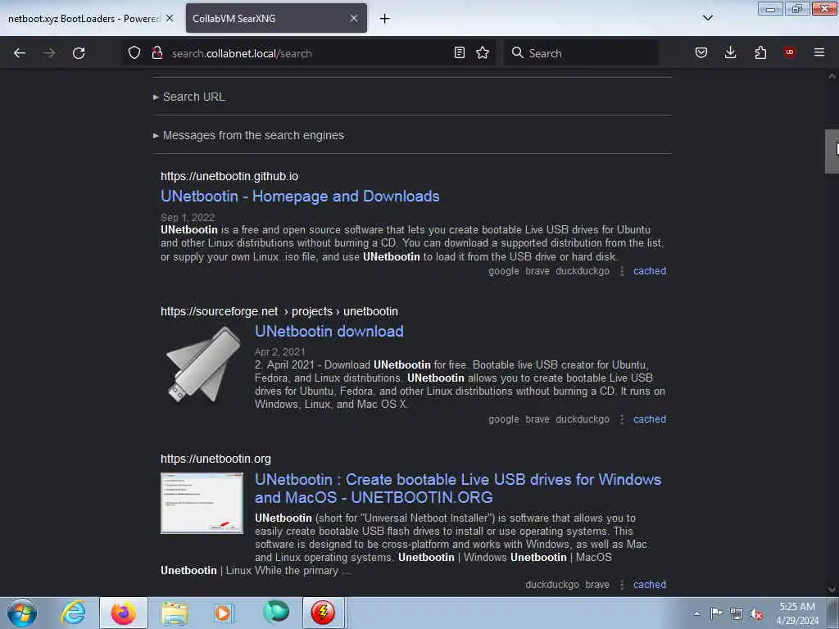Viewport: 839px width, 629px height.
Task: Launch Internet Explorer from taskbar
Action: (x=73, y=613)
